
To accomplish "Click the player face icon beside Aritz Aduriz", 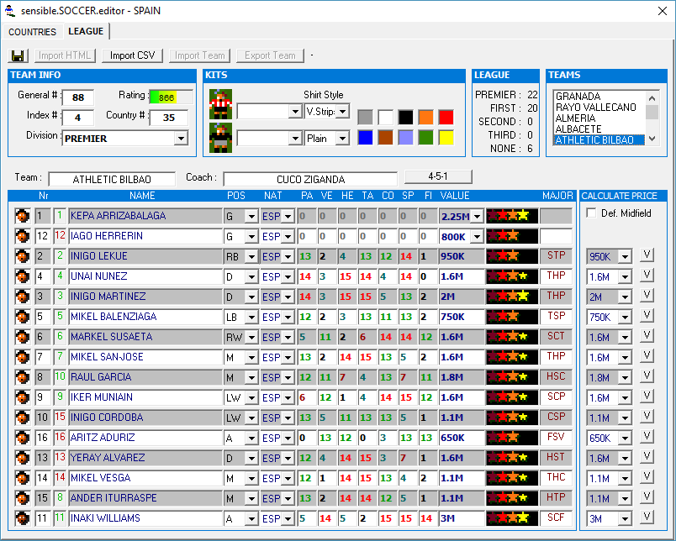I will (x=22, y=438).
